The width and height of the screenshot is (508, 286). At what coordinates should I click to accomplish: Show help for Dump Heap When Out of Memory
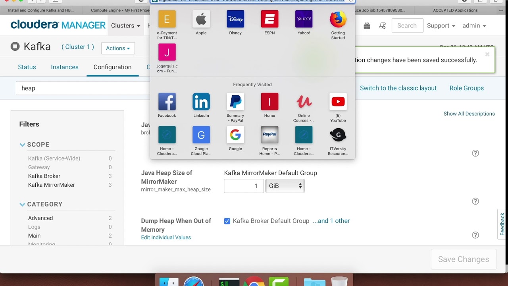tap(475, 235)
